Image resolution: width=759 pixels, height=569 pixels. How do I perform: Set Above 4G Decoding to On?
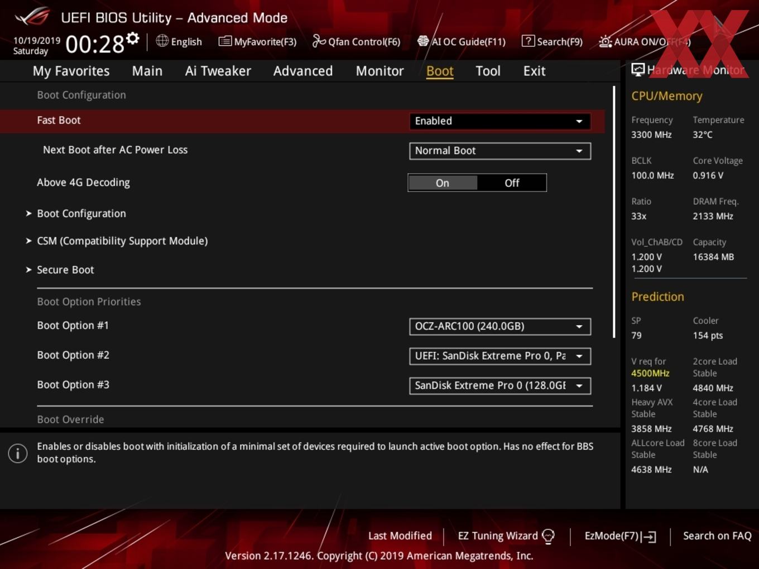[443, 183]
